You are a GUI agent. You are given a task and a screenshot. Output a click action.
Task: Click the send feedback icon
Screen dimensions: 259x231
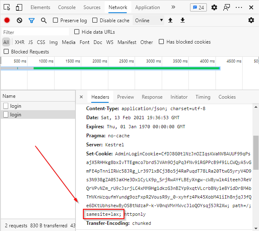[x=227, y=7]
